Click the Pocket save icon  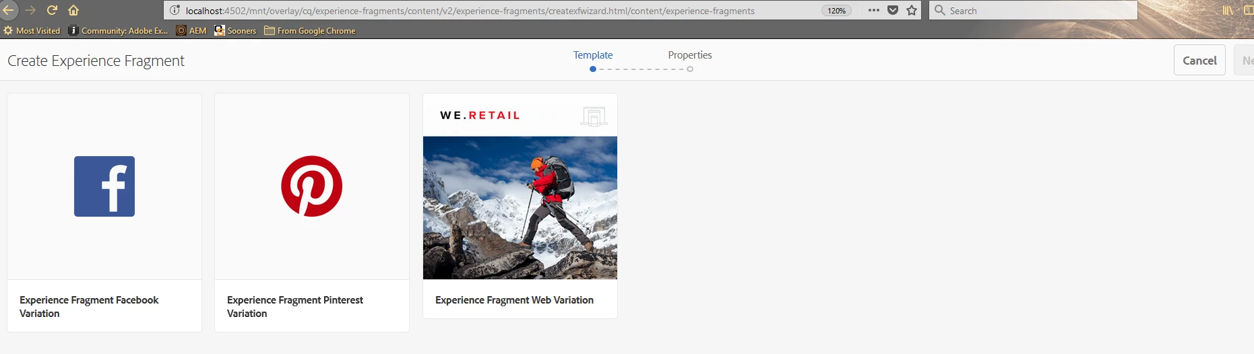tap(893, 10)
